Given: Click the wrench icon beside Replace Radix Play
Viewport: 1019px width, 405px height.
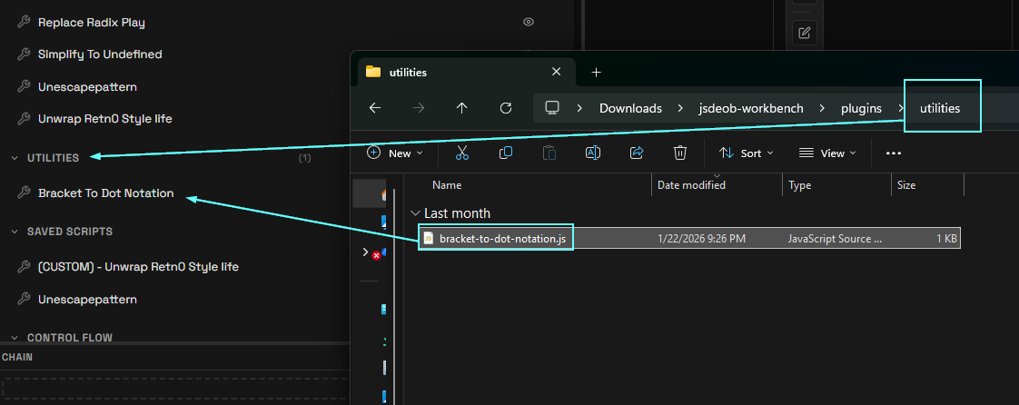Looking at the screenshot, I should tap(24, 22).
